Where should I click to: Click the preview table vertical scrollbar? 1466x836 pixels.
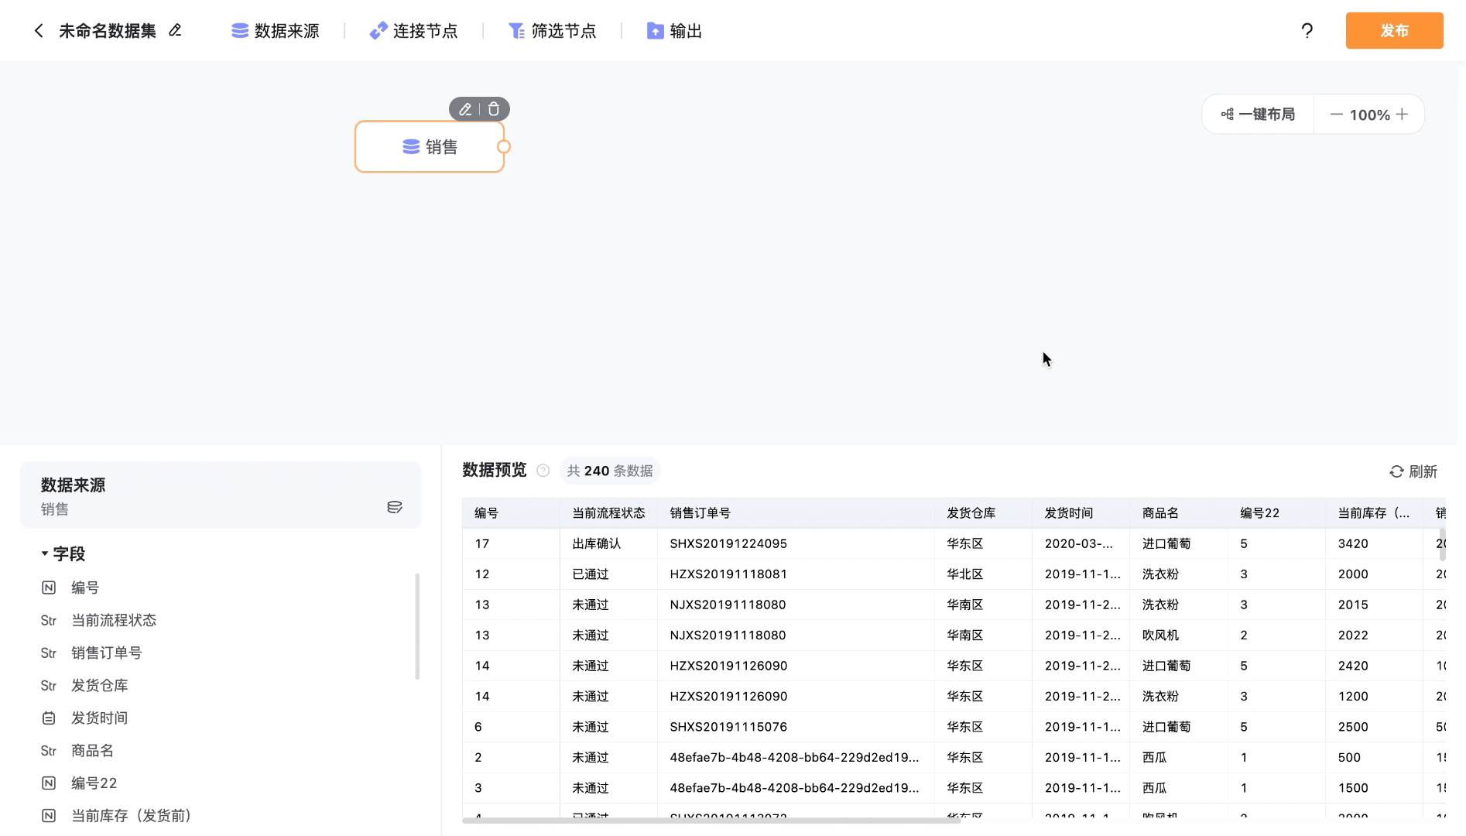1442,545
